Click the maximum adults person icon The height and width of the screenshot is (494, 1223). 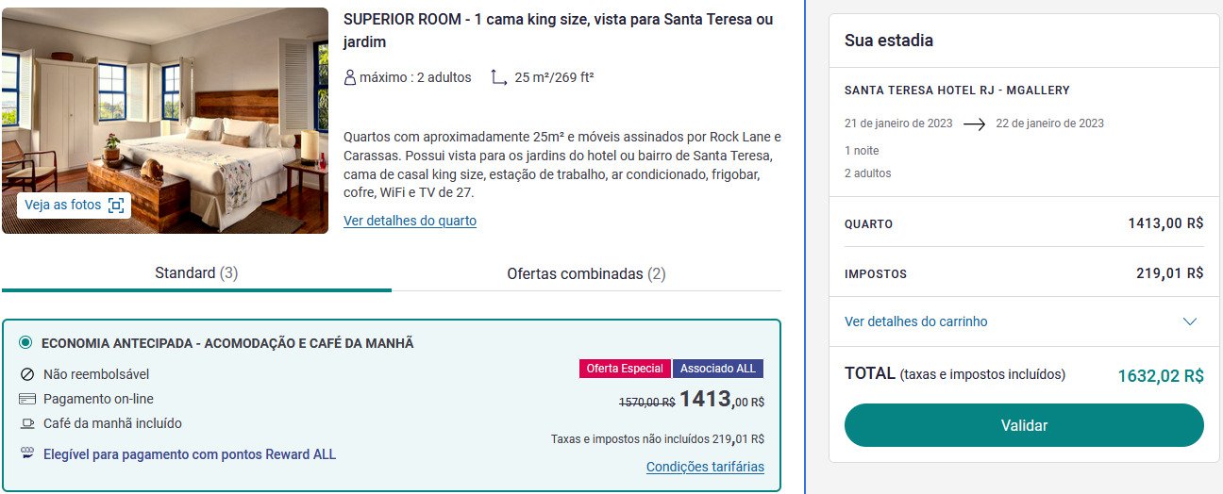pos(350,77)
